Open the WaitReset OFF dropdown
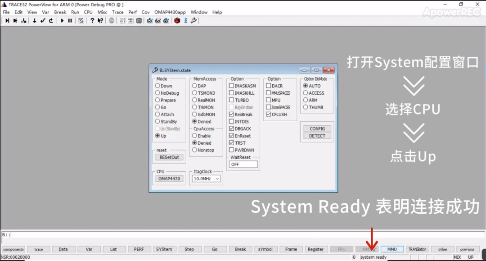The width and height of the screenshot is (486, 261). pos(243,165)
